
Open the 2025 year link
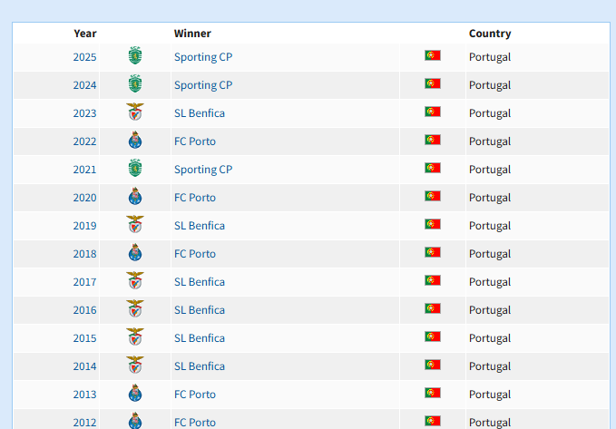click(84, 57)
